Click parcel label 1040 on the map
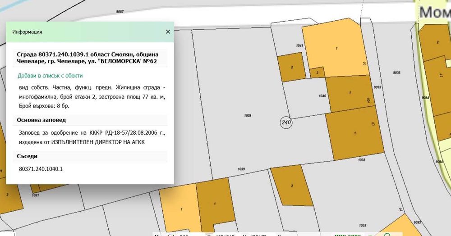The height and width of the screenshot is (236, 451). [x=322, y=95]
